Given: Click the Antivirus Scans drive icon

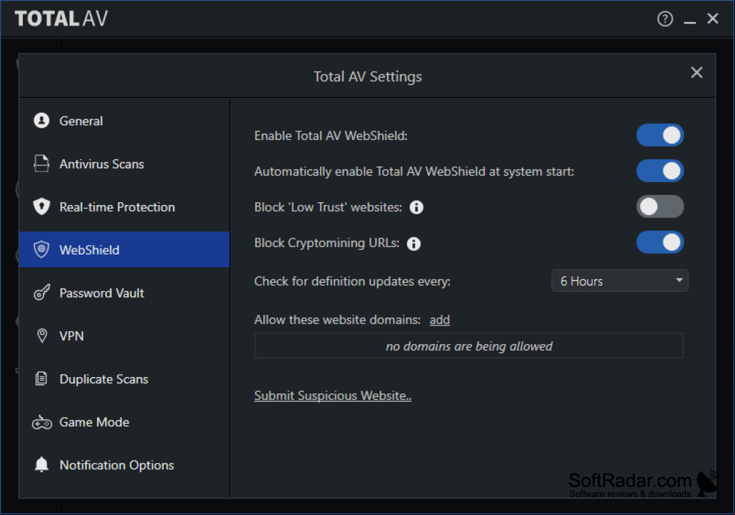Looking at the screenshot, I should (x=42, y=163).
